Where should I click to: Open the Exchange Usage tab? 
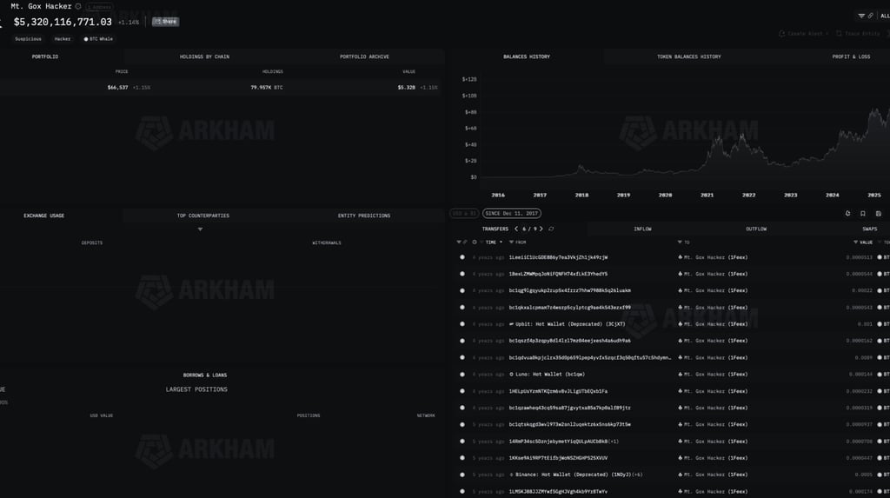coord(43,216)
